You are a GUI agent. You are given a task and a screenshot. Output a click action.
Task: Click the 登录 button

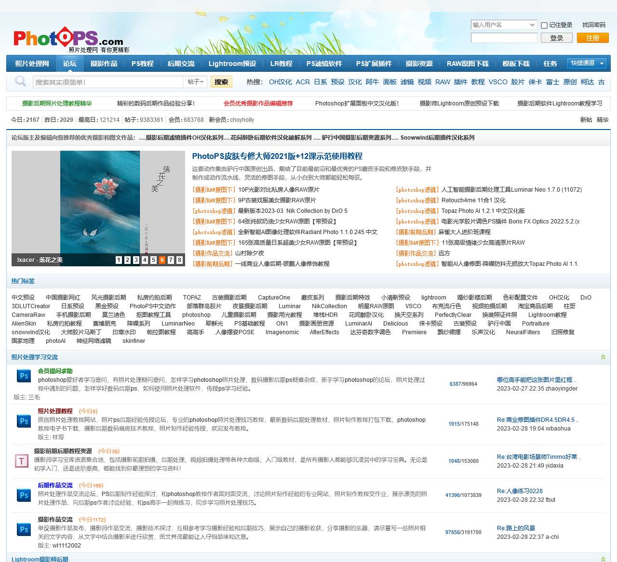click(557, 38)
